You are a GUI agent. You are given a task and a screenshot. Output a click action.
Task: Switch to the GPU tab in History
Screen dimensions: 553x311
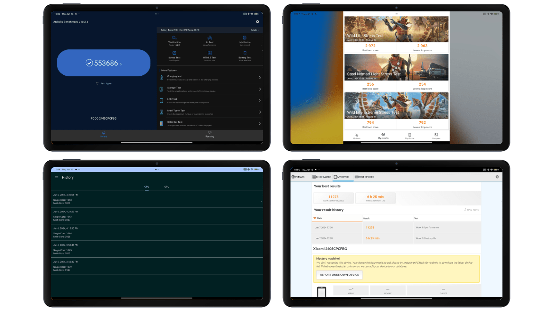point(167,186)
